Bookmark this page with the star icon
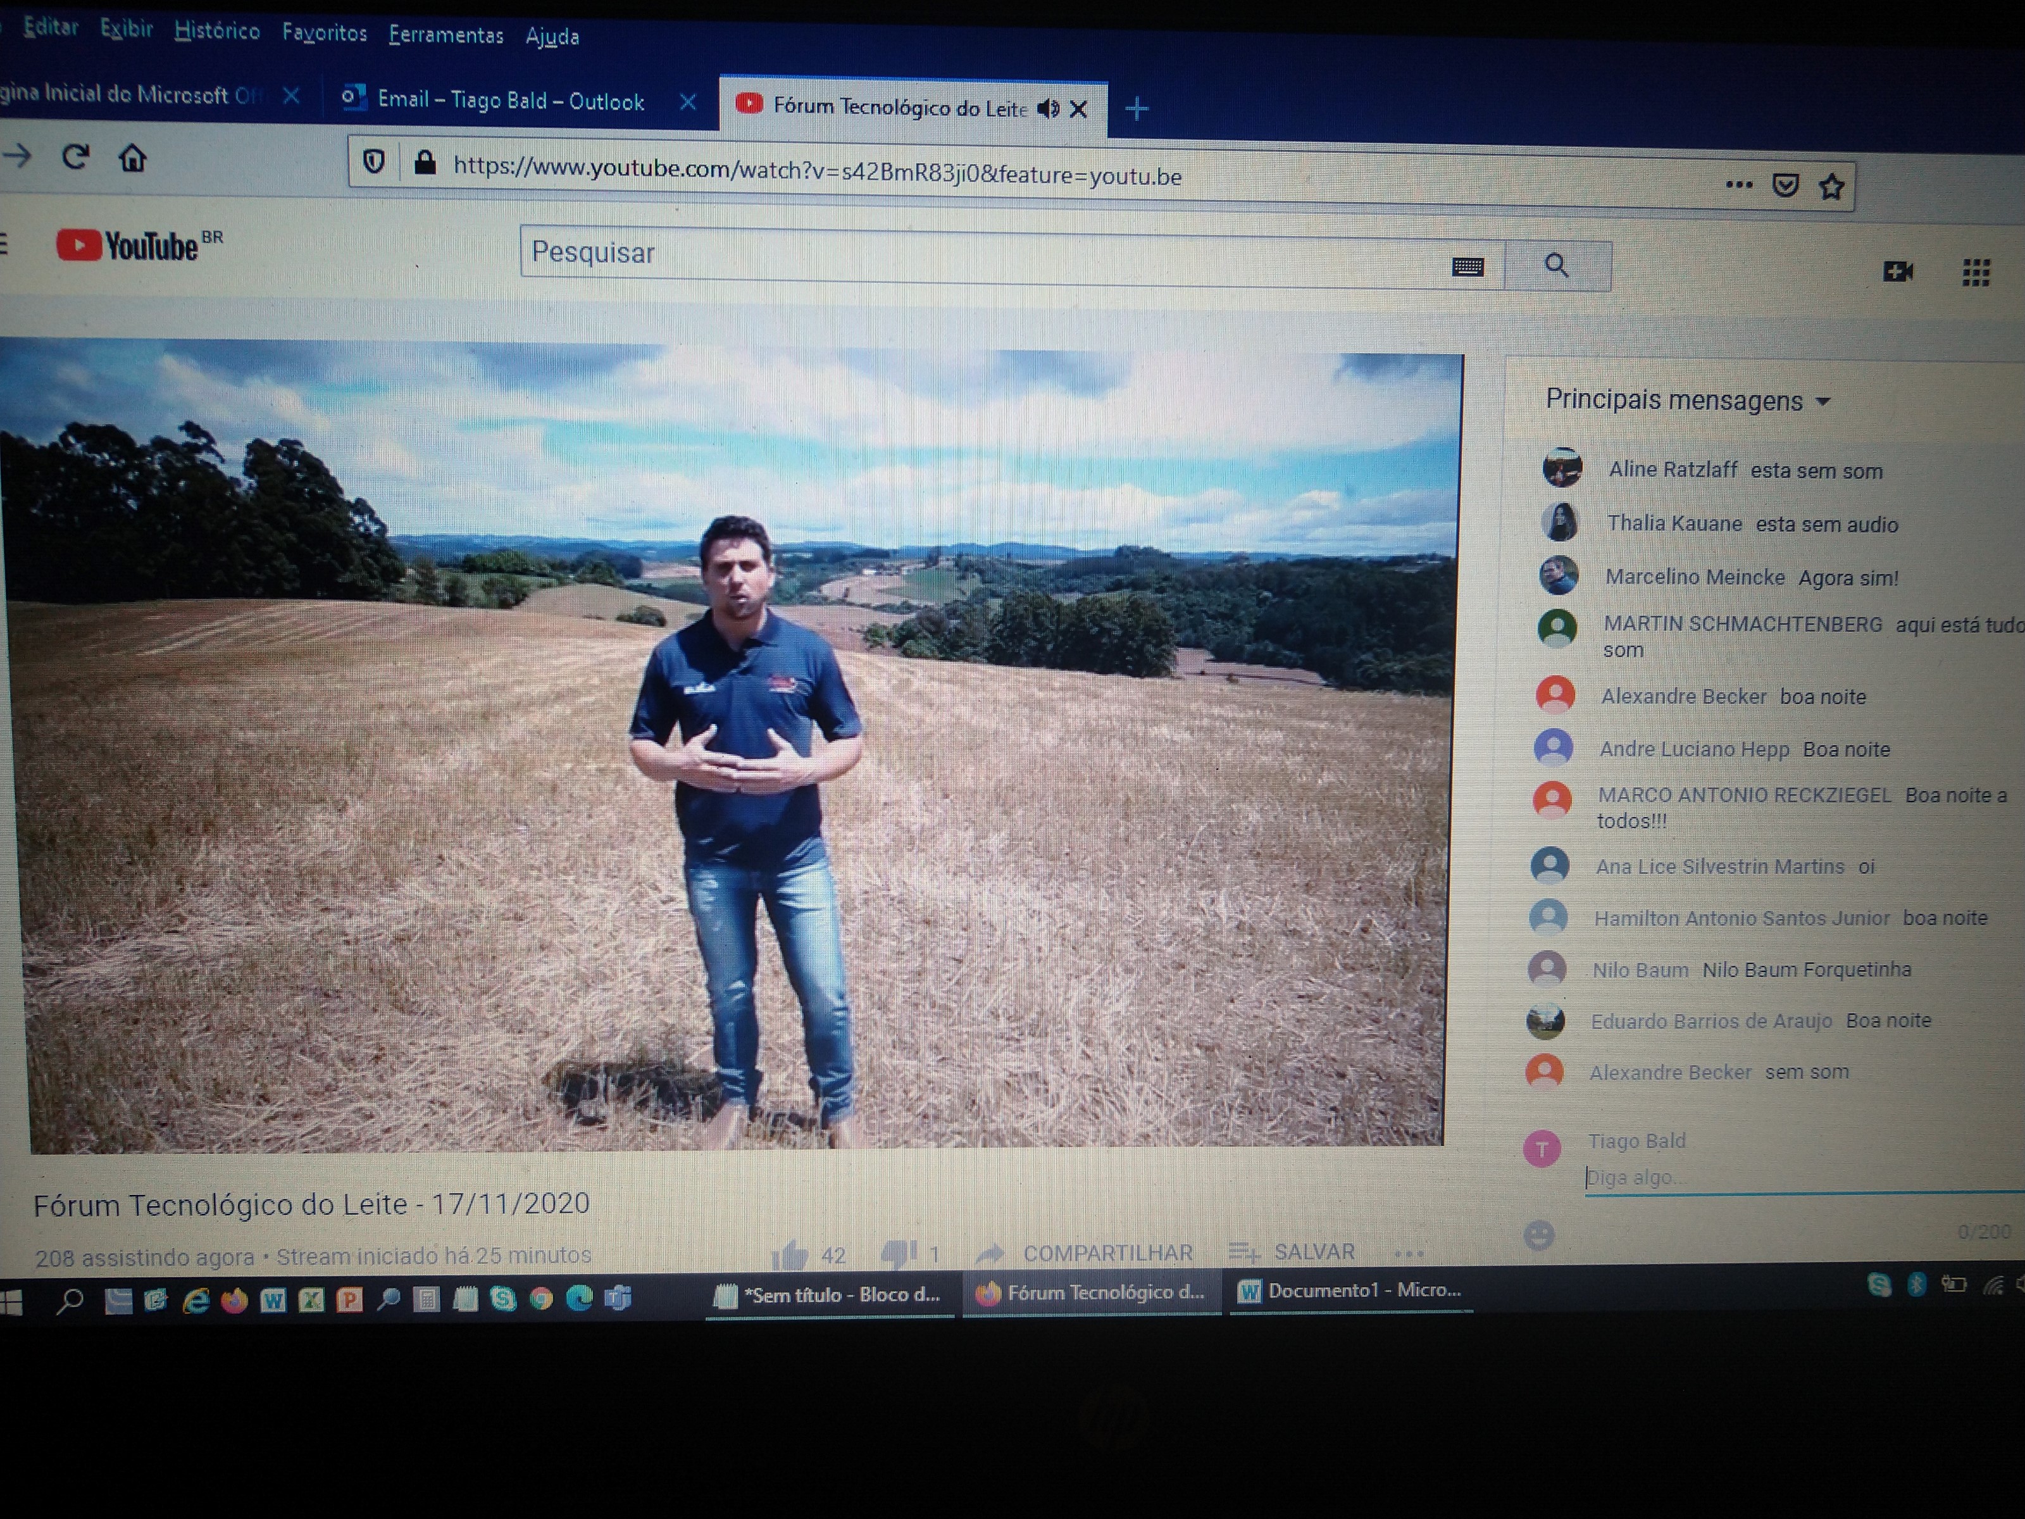The height and width of the screenshot is (1519, 2025). [x=1831, y=187]
